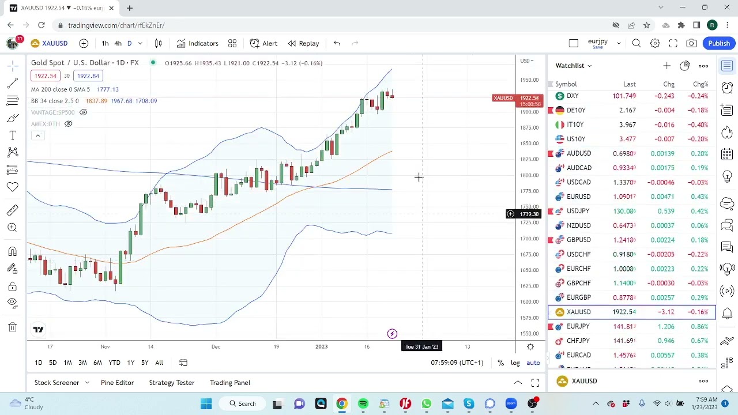
Task: Open the go-to-date calendar icon
Action: (183, 363)
